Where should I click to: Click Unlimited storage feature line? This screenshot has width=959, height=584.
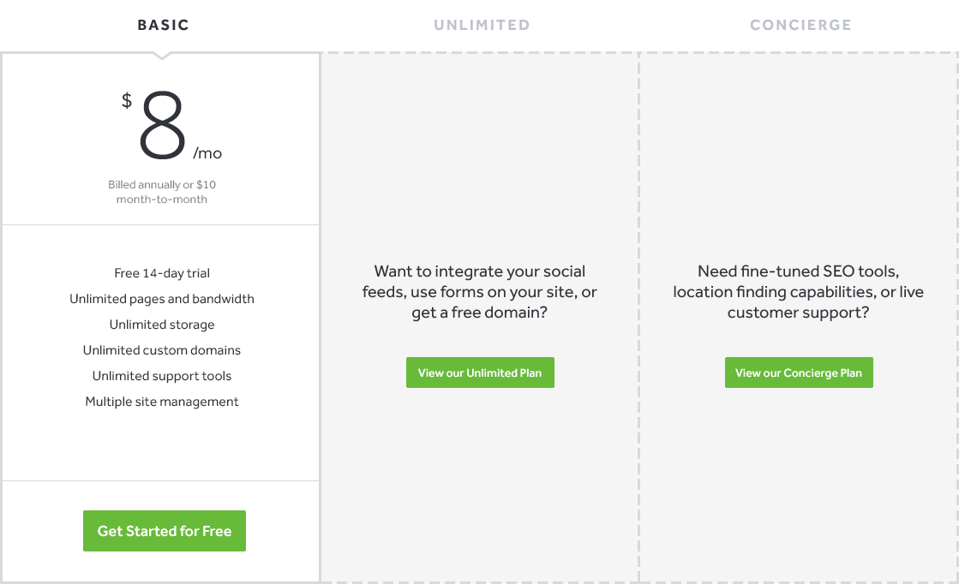(162, 325)
